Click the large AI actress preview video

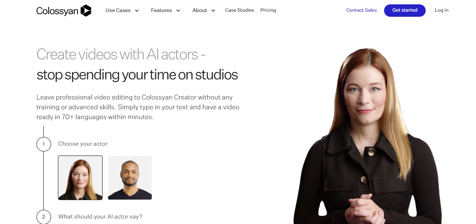coord(368,135)
